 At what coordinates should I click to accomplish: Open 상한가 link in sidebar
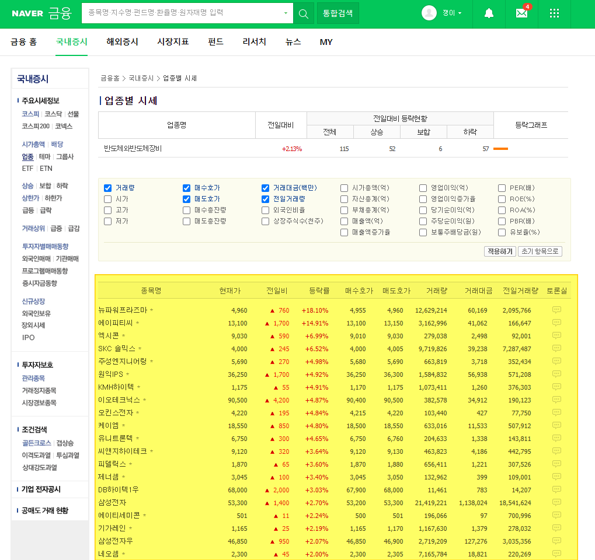[30, 198]
